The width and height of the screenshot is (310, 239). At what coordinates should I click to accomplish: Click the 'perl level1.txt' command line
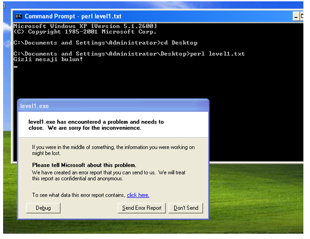pyautogui.click(x=129, y=54)
